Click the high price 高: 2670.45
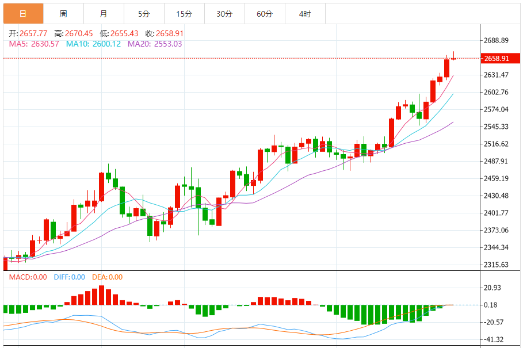Viewport: 523px width, 348px height. [74, 33]
